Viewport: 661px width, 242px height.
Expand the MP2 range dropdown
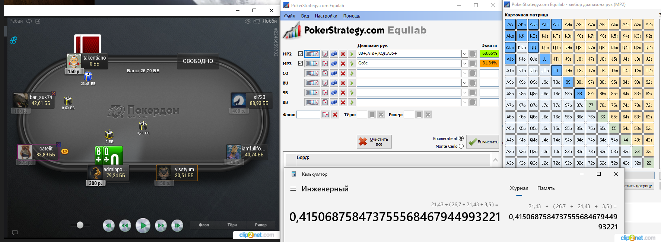pyautogui.click(x=465, y=54)
